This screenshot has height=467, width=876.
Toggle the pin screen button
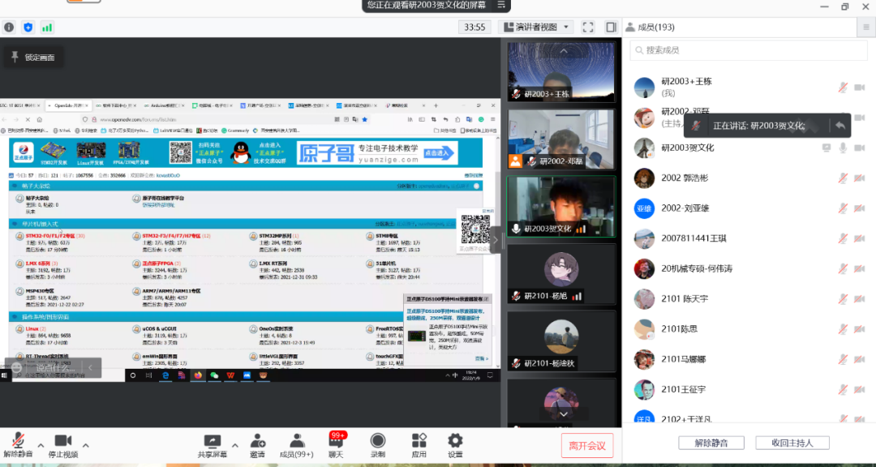pos(32,58)
